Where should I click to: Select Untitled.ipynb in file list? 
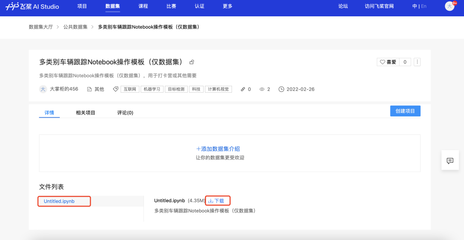(59, 201)
